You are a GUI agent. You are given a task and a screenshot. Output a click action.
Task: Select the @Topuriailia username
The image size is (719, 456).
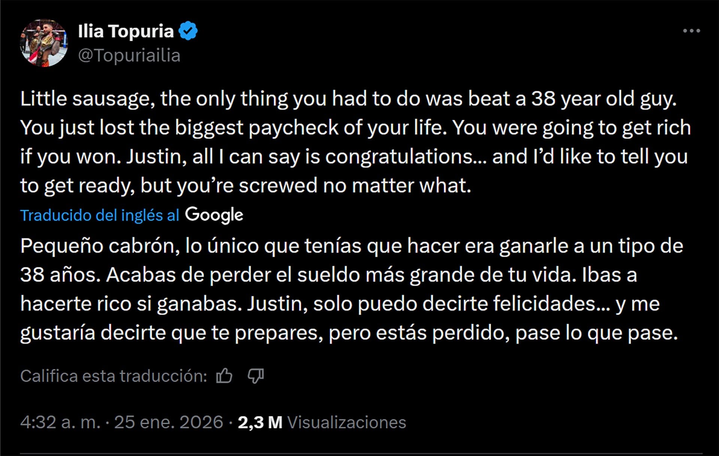coord(129,55)
